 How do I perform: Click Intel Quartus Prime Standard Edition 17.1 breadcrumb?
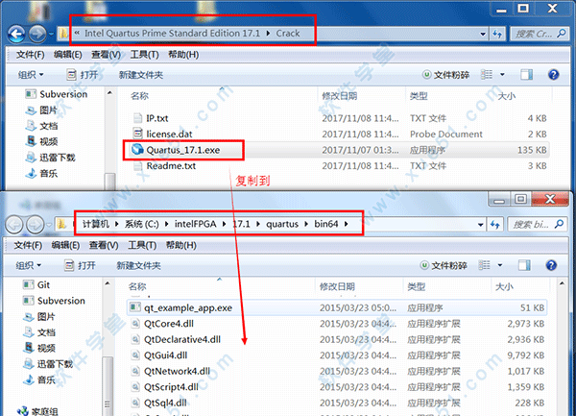pyautogui.click(x=172, y=34)
